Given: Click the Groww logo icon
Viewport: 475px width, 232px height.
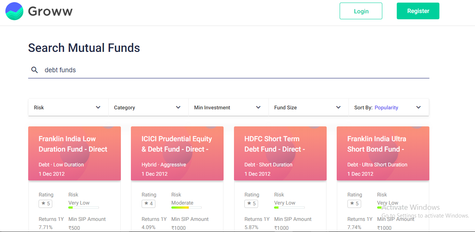Looking at the screenshot, I should click(x=14, y=11).
